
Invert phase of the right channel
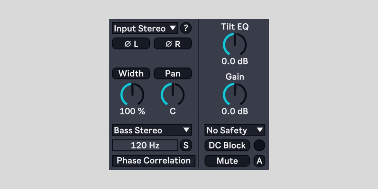coord(173,44)
